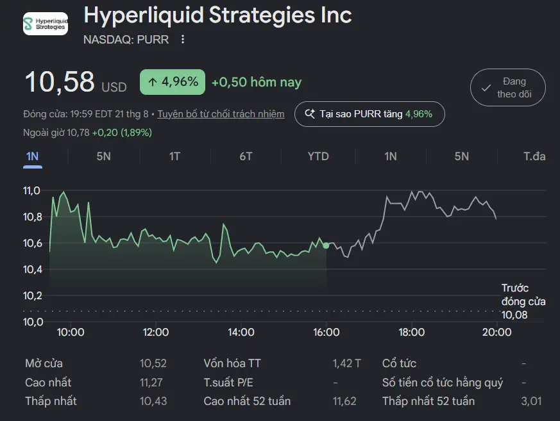This screenshot has width=560, height=421.
Task: Click the Hyperliquid Strategies Inc title
Action: point(218,15)
